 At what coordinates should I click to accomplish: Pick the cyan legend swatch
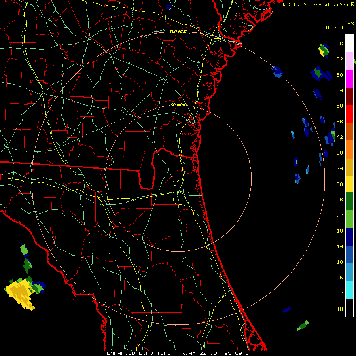click(349, 290)
